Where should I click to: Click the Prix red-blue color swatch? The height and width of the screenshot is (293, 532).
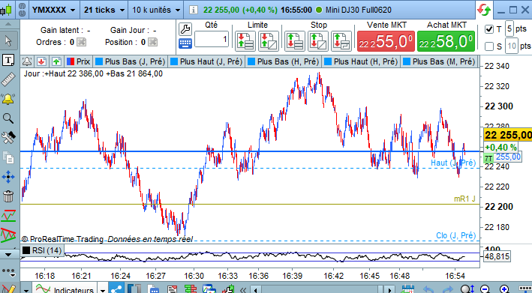(71, 61)
